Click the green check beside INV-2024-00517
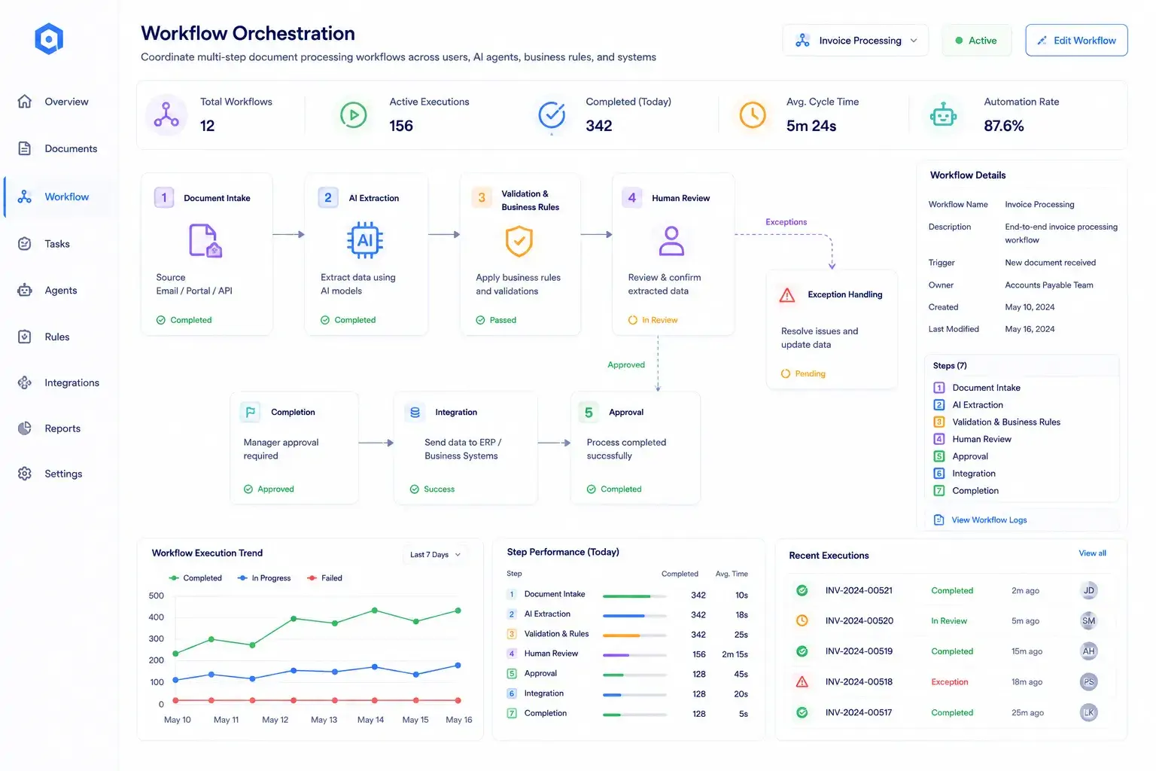Screen dimensions: 1156x771 (802, 712)
